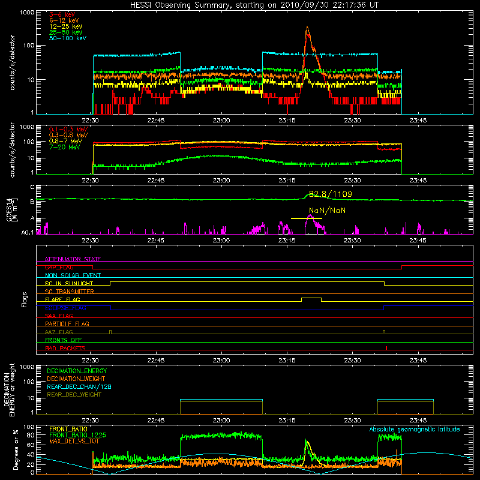Click the HESSI Observing Summary title text
Viewport: 480px width, 480px height.
tap(254, 5)
